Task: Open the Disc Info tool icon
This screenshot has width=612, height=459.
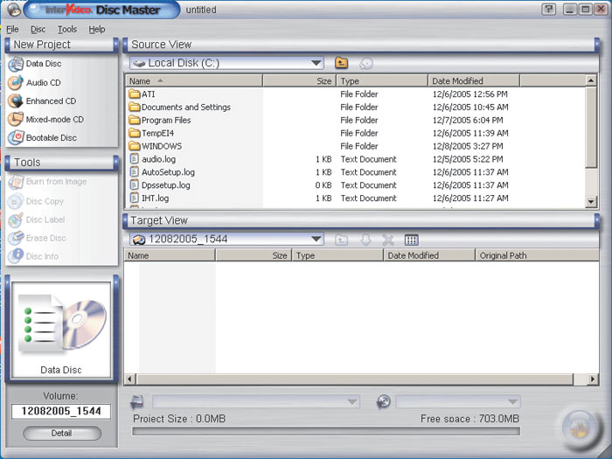Action: 16,256
